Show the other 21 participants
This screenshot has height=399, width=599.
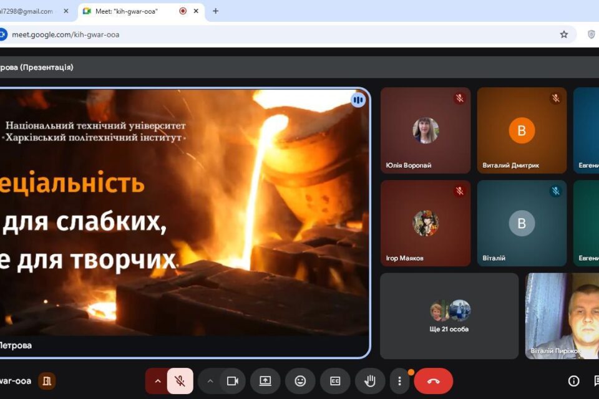449,316
